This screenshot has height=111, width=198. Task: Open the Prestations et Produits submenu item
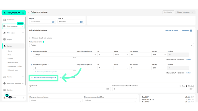pyautogui.click(x=15, y=66)
